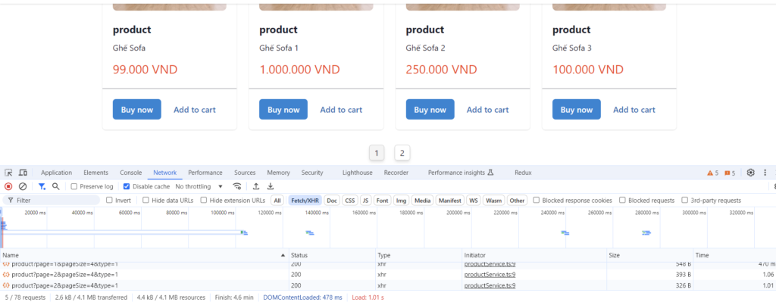Buy now the Ghế Sofa 2 product
This screenshot has height=302, width=776.
point(430,110)
